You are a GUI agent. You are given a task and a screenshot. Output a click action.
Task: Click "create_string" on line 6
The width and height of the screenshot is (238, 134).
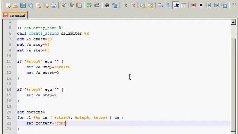click(44, 33)
